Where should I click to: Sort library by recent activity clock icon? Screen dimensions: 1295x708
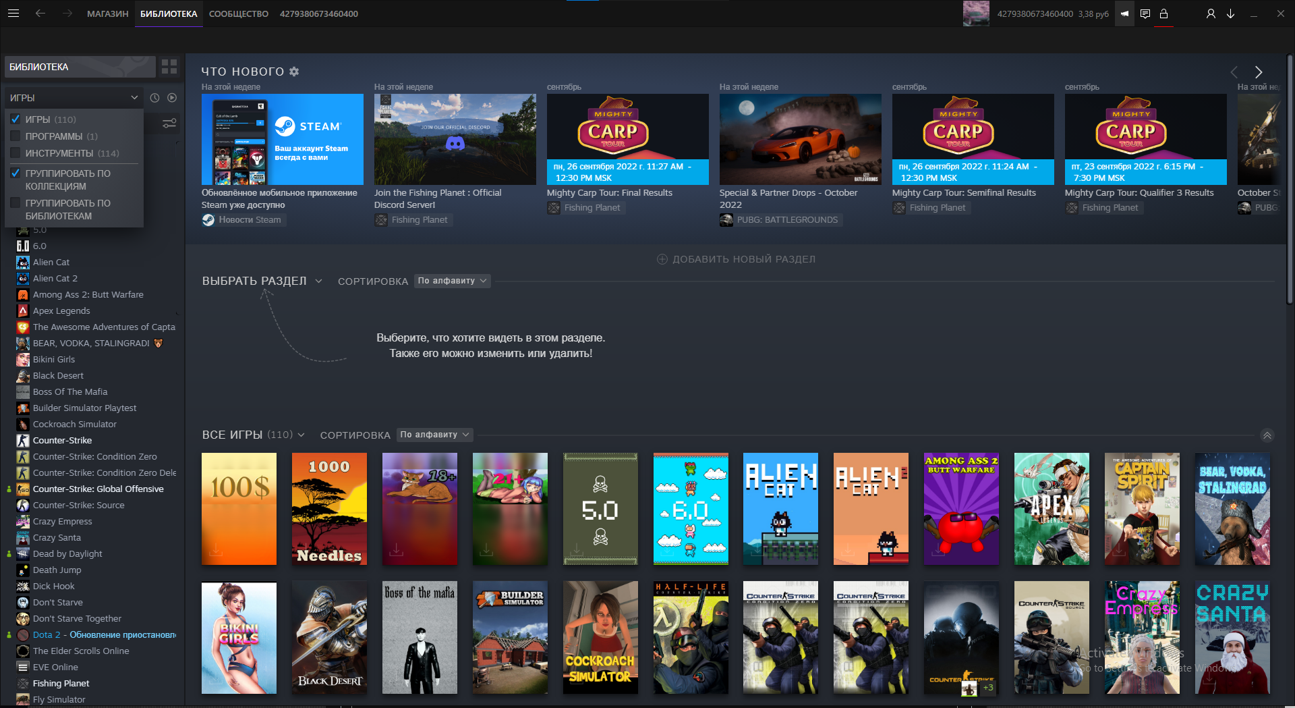click(154, 98)
